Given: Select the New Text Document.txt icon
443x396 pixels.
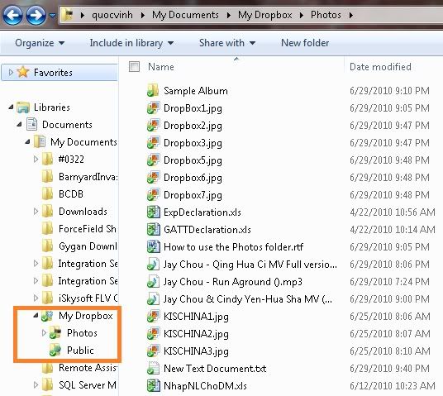Looking at the screenshot, I should coord(153,368).
